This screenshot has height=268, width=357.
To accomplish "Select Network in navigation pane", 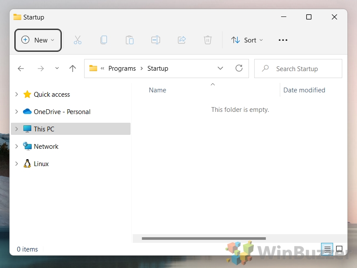I will 46,147.
